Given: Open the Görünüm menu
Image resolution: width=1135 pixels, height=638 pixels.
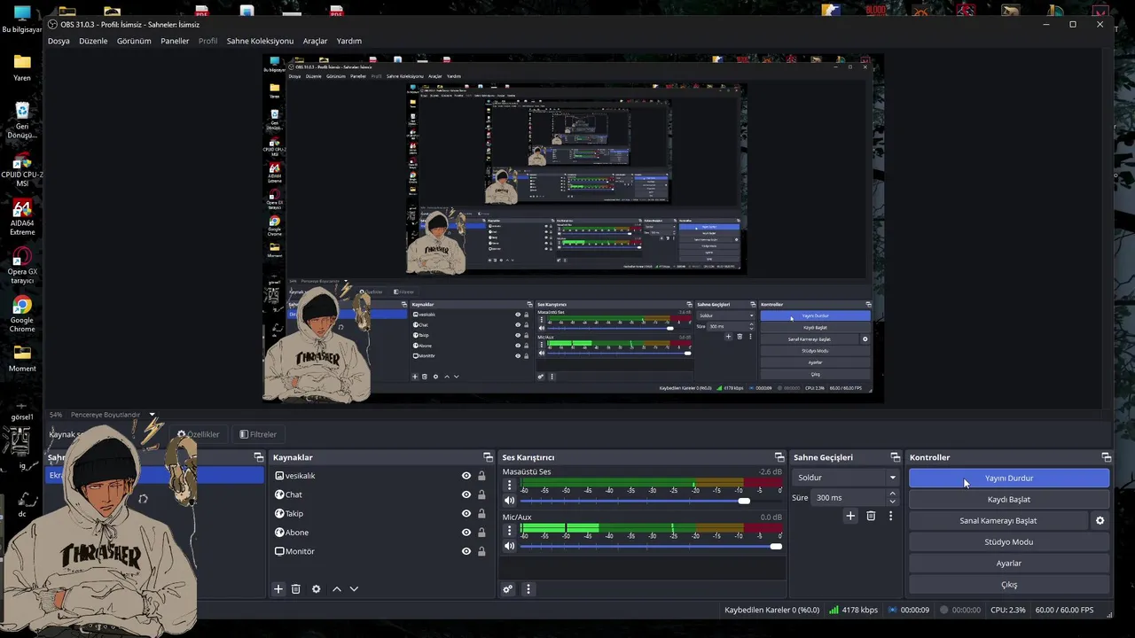Looking at the screenshot, I should tap(134, 41).
